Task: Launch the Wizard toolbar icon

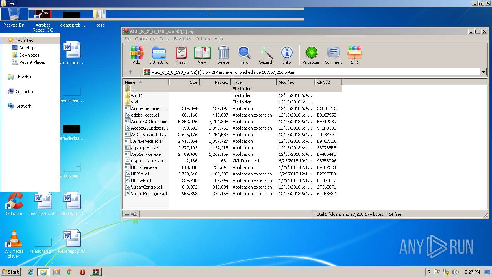Action: point(265,55)
